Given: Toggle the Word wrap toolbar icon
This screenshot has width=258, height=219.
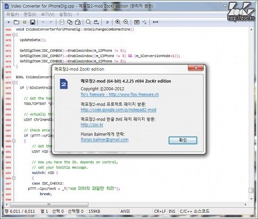Looking at the screenshot, I should pos(107,22).
